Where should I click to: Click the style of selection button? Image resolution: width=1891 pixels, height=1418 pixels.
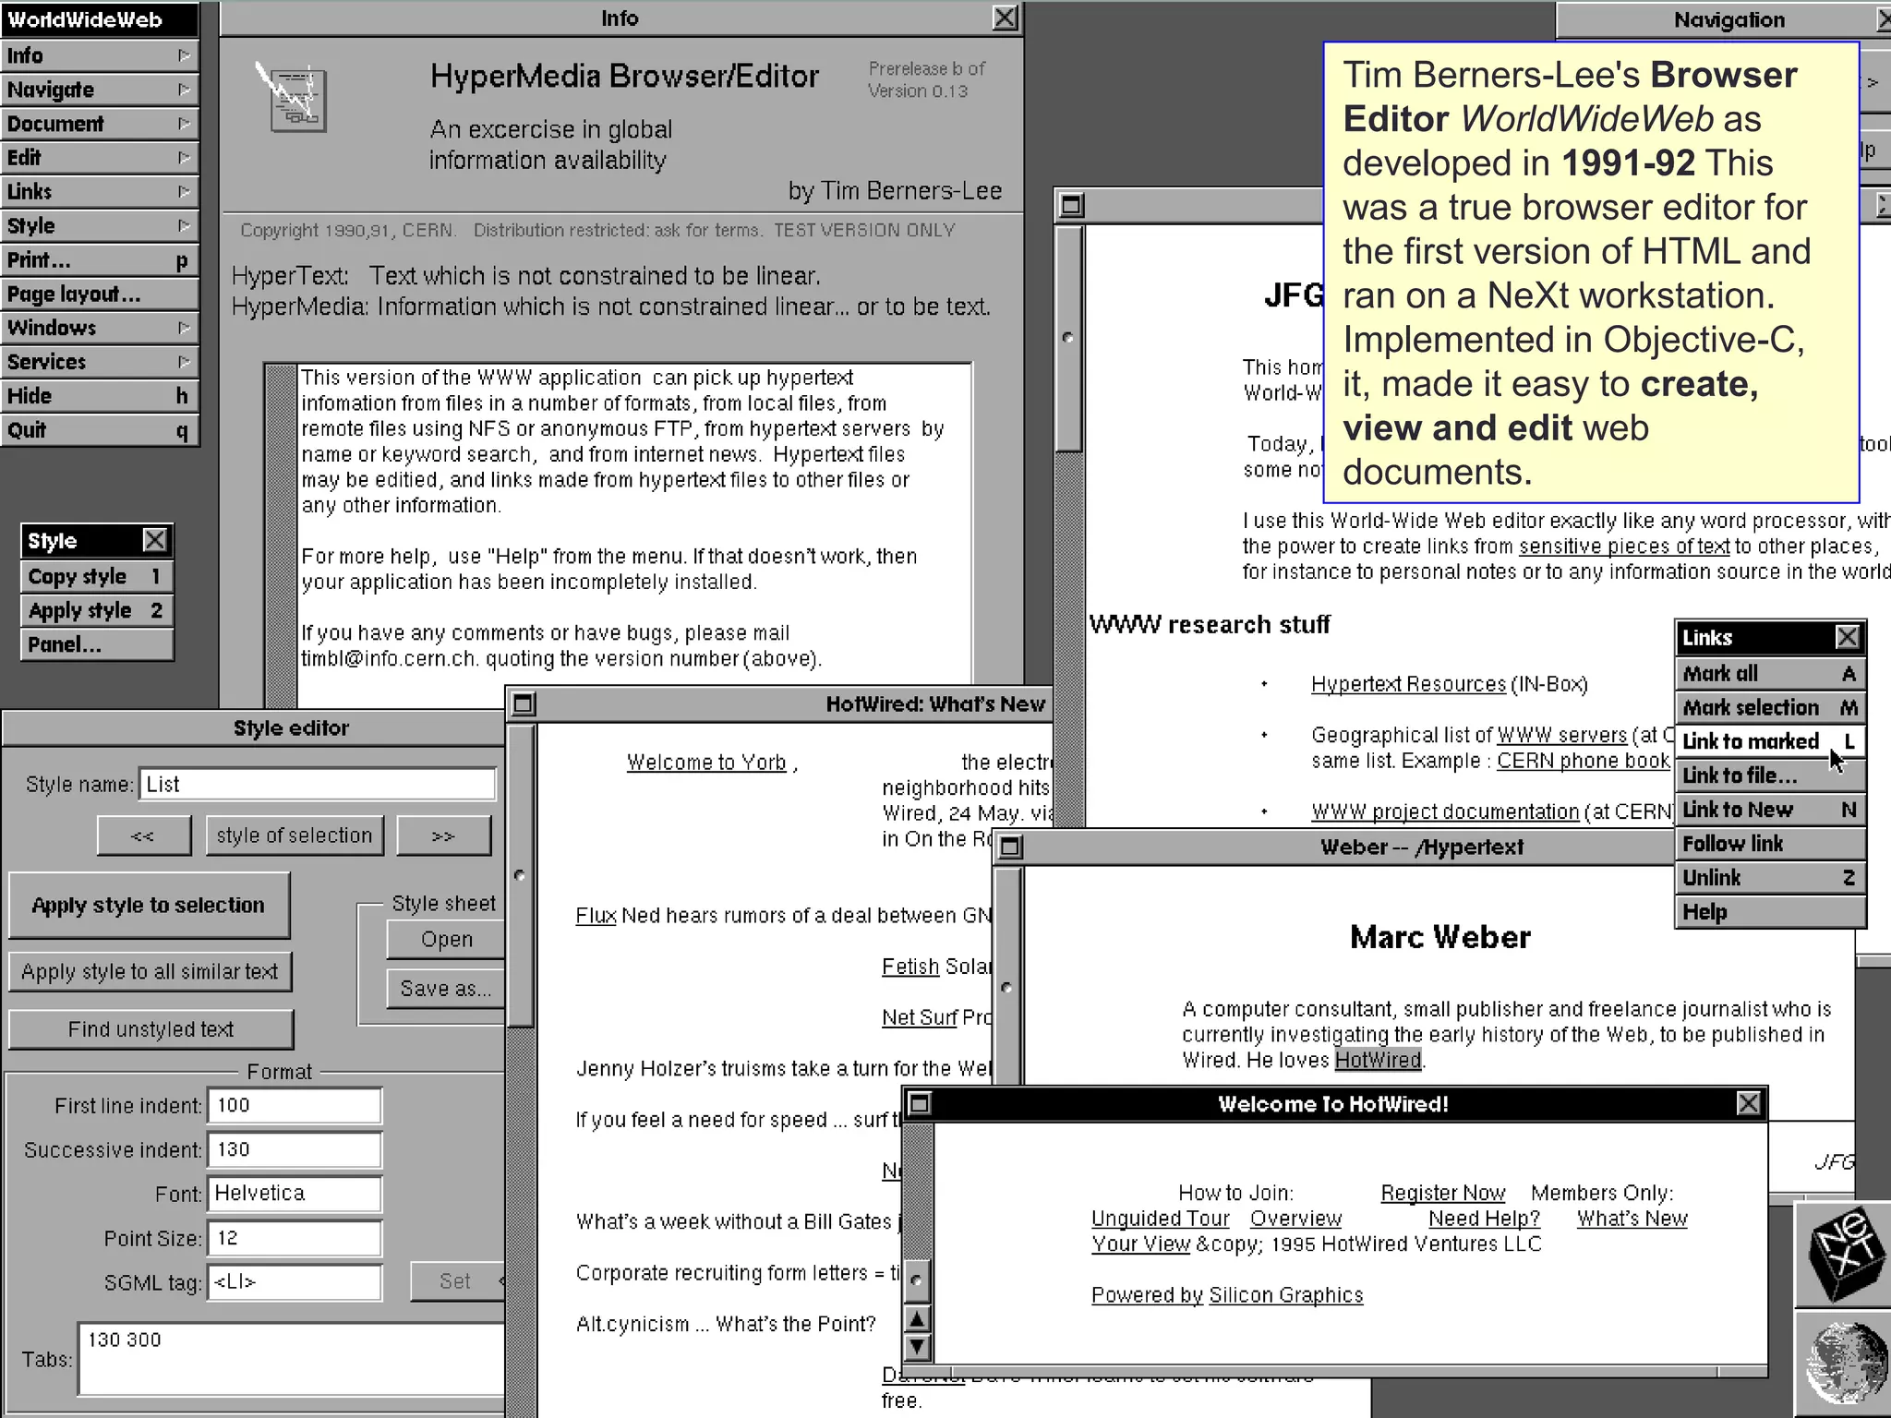point(295,835)
